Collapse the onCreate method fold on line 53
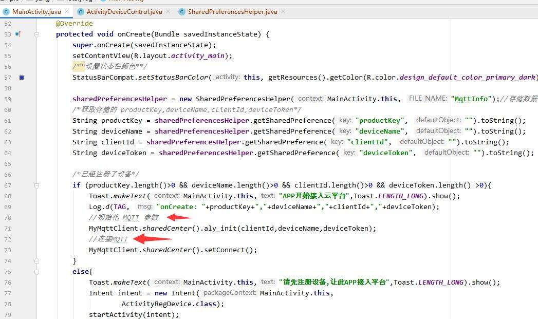 pos(37,34)
